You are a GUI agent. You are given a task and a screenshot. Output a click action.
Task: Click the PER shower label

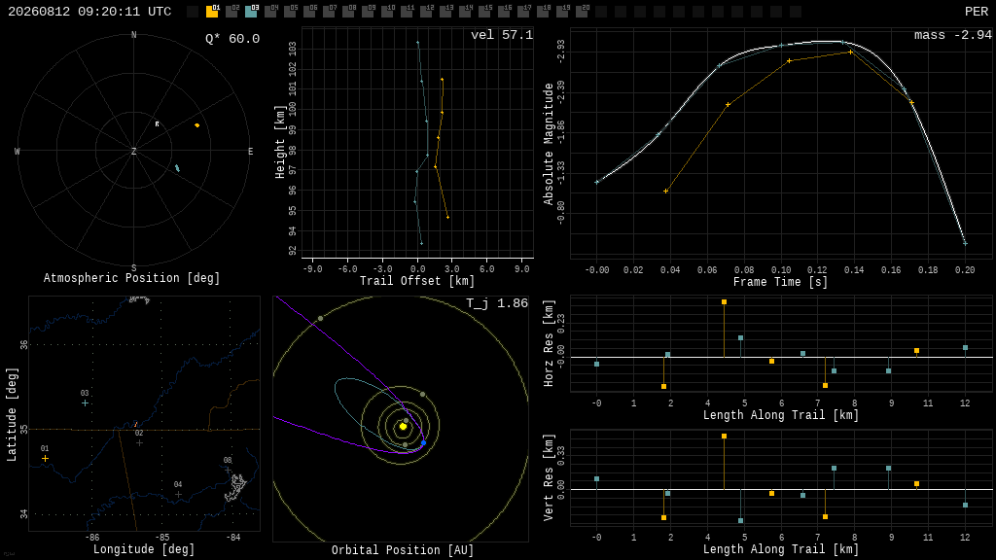[977, 12]
